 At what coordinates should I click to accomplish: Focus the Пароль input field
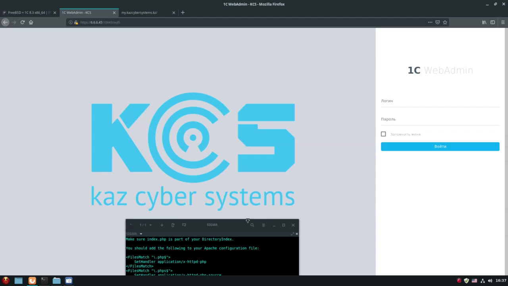pyautogui.click(x=440, y=120)
